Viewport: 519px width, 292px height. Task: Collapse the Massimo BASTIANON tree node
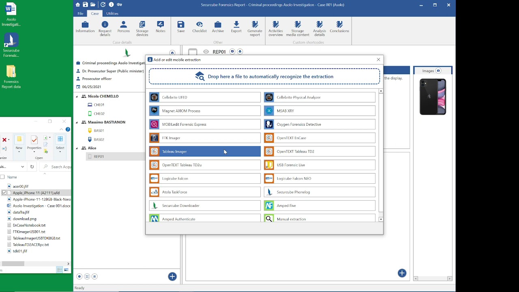(x=77, y=122)
